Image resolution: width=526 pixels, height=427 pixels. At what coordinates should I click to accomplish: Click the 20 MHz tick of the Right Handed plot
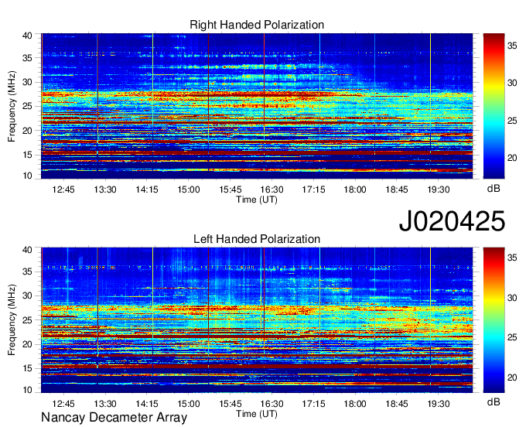click(x=27, y=131)
